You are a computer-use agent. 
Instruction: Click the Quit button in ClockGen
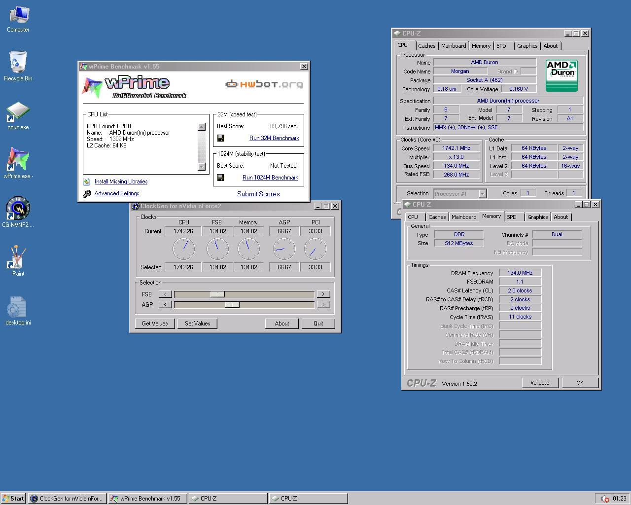(x=318, y=324)
